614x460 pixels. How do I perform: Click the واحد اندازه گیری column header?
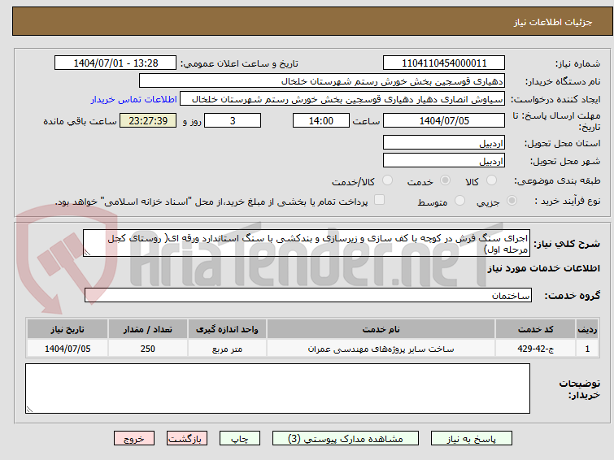tap(227, 329)
